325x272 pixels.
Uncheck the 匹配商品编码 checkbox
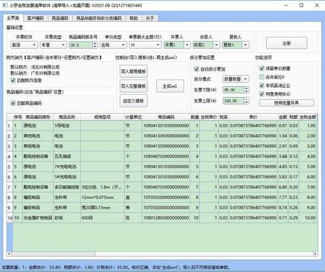click(x=14, y=103)
